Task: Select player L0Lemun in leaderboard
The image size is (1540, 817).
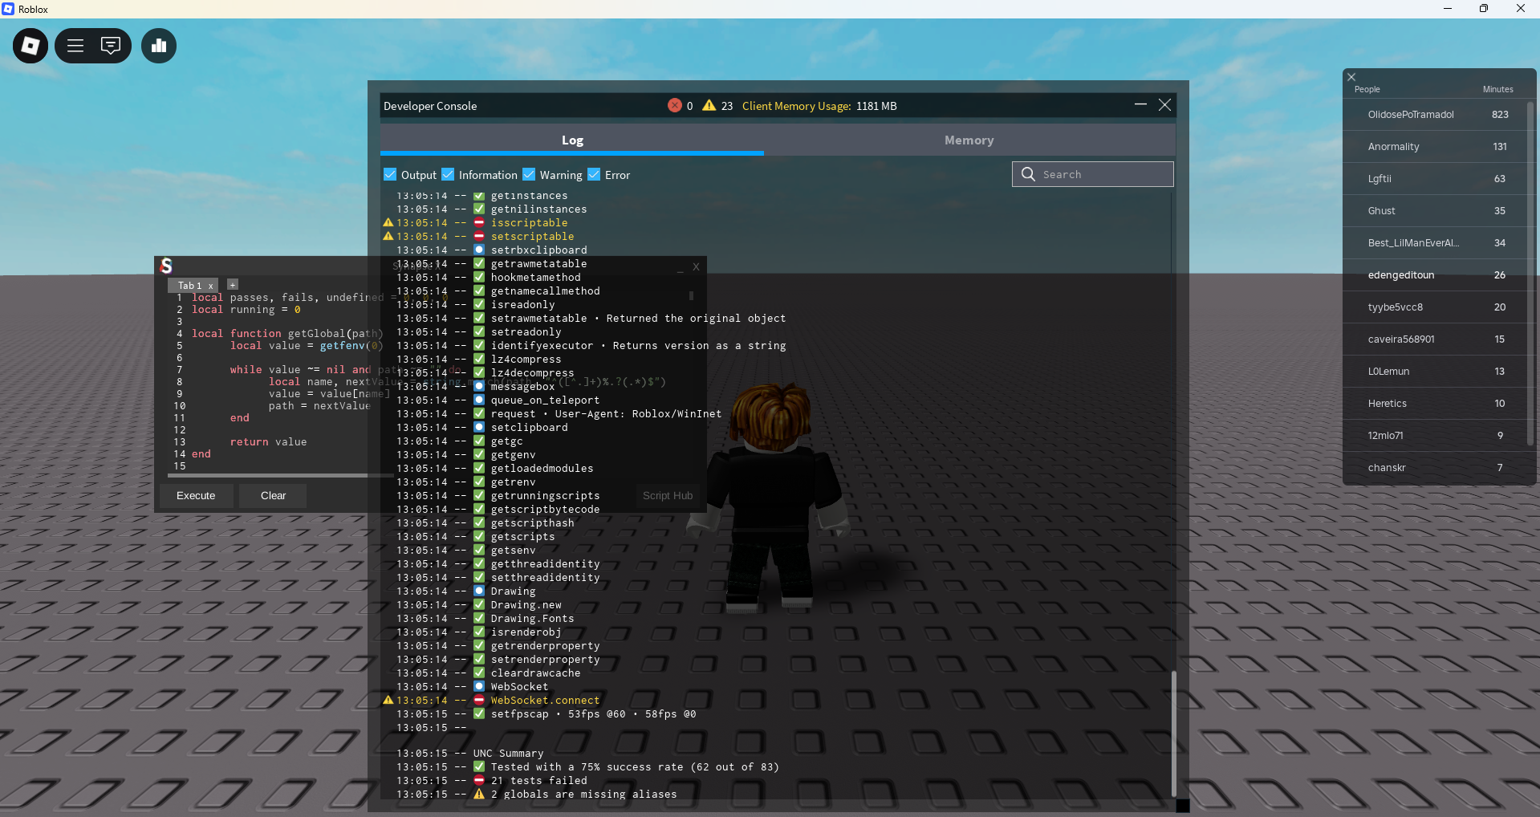Action: pyautogui.click(x=1435, y=371)
